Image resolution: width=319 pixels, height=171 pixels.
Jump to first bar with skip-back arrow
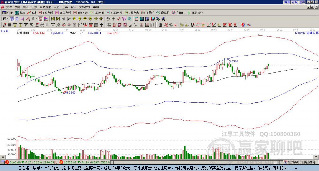pyautogui.click(x=52, y=19)
